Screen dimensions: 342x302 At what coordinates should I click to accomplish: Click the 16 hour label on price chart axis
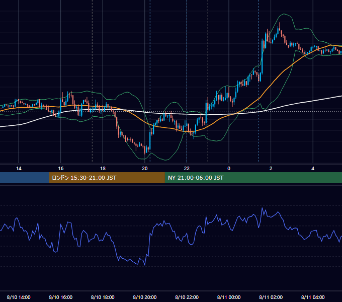(61, 169)
